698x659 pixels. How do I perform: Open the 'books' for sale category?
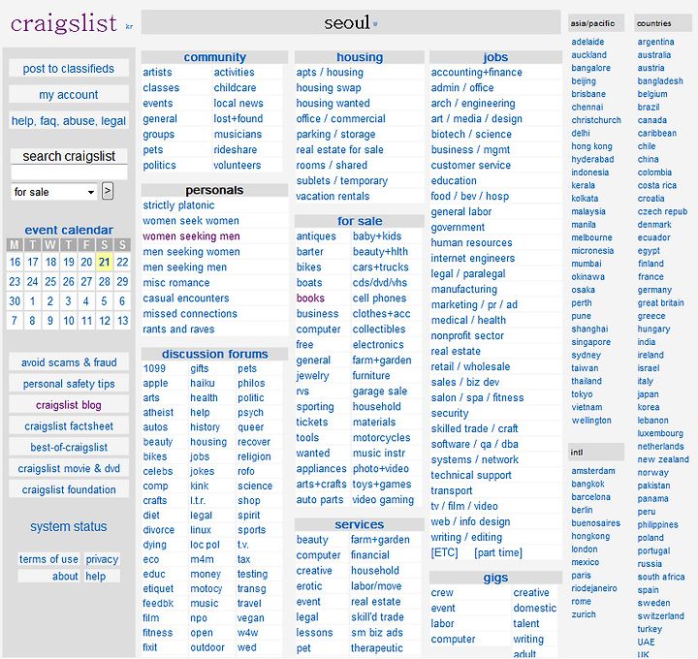tap(310, 298)
